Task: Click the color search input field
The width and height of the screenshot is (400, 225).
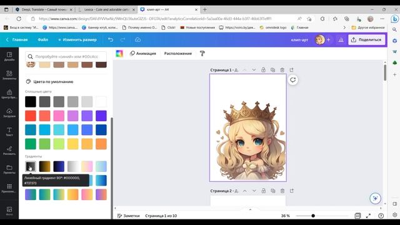Action: pyautogui.click(x=66, y=57)
